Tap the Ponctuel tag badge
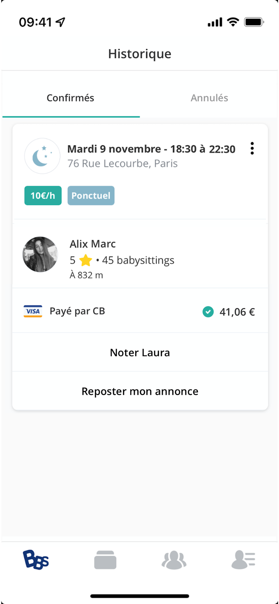This screenshot has height=604, width=279. 91,196
